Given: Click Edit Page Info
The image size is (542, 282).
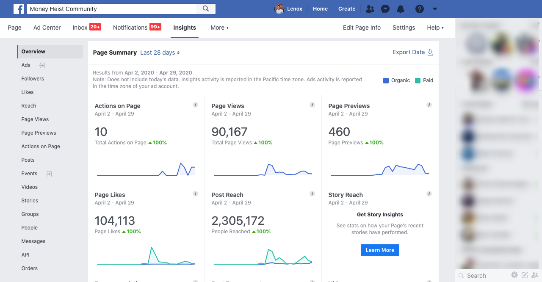Looking at the screenshot, I should click(362, 28).
